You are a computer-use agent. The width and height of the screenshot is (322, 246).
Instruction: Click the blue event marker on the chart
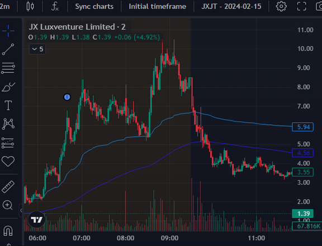click(x=67, y=97)
